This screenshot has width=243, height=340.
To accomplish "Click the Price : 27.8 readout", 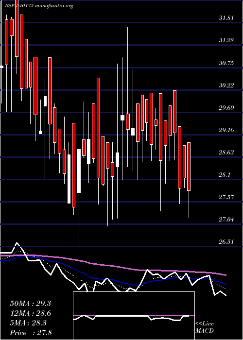I will [x=31, y=333].
